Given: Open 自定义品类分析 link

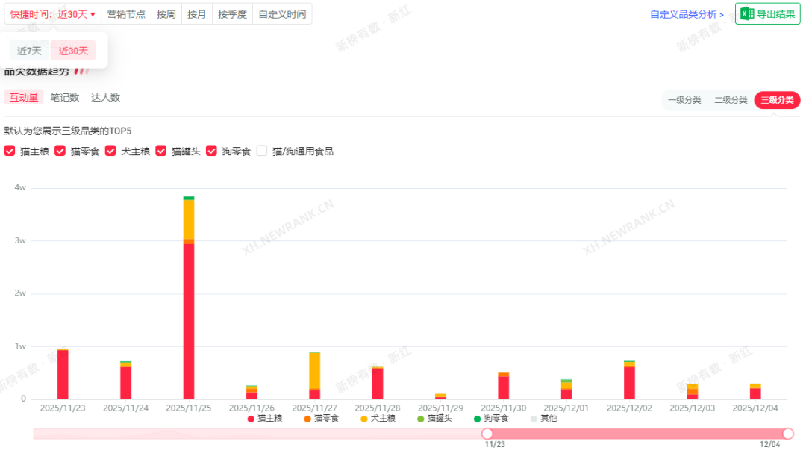Looking at the screenshot, I should [687, 14].
